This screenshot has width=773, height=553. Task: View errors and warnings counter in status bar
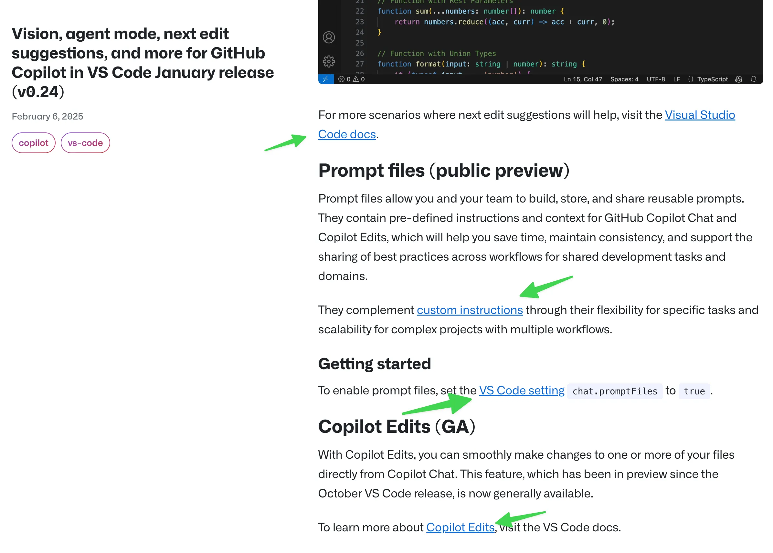pos(351,79)
